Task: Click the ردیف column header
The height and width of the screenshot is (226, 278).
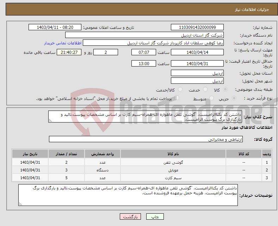Action: [267, 154]
